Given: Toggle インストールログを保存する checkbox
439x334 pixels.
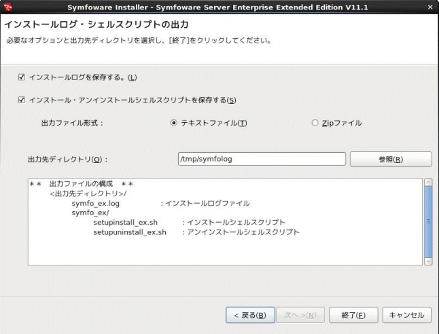Looking at the screenshot, I should point(22,77).
